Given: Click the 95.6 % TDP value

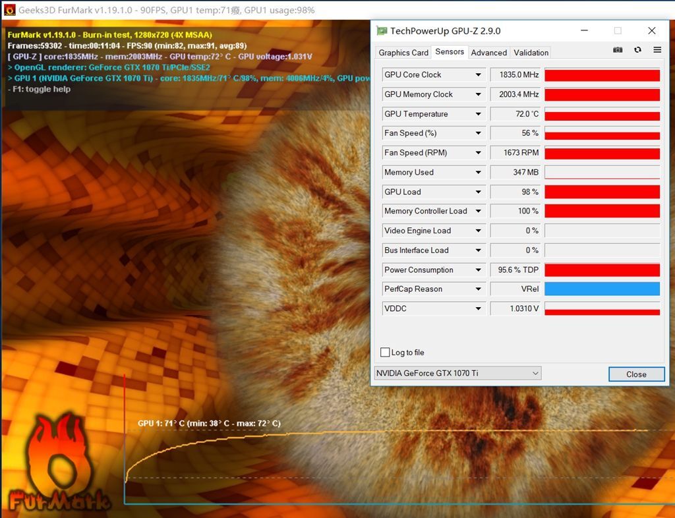Looking at the screenshot, I should (x=515, y=270).
